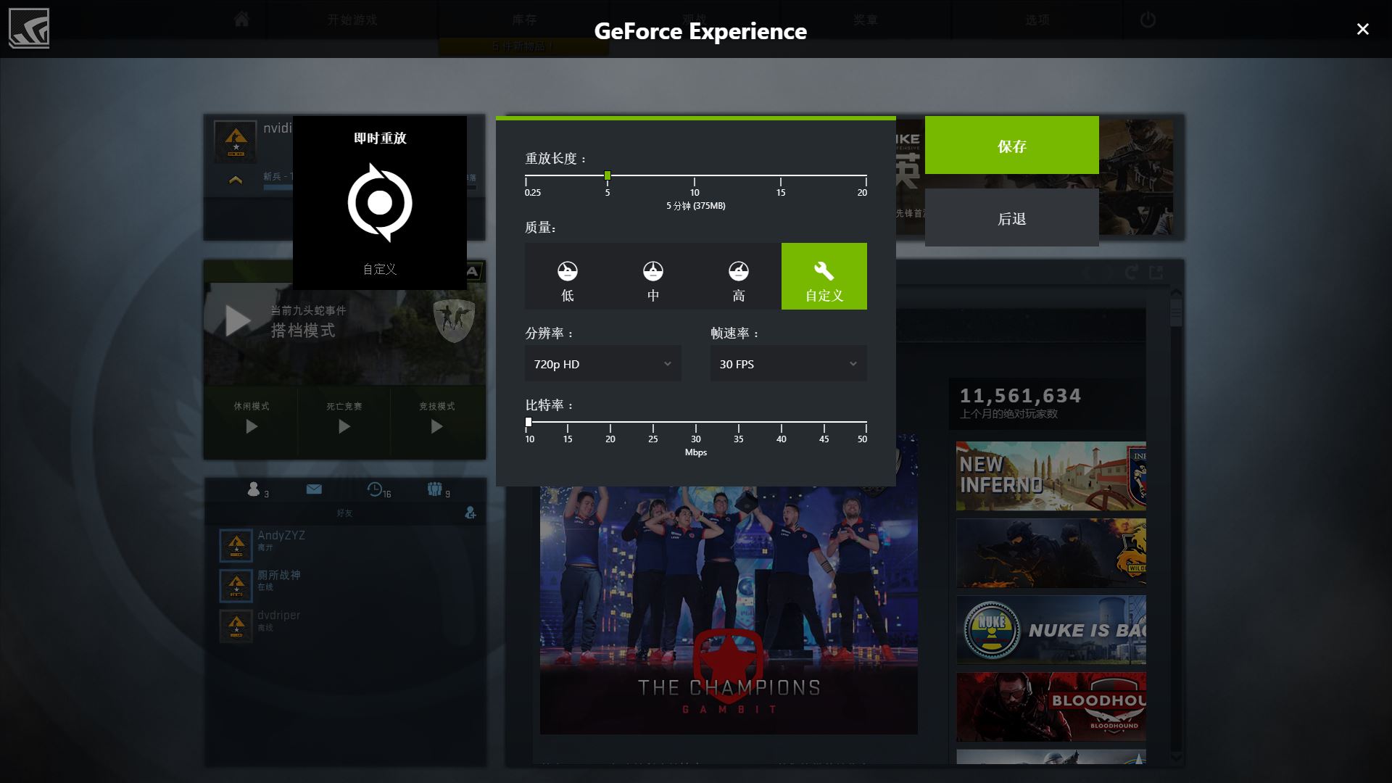Click the home icon in top menu
The image size is (1392, 783).
pos(241,20)
